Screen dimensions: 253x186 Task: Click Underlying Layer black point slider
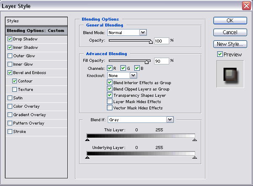tap(87, 157)
